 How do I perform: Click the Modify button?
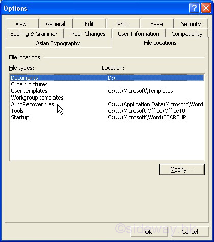tap(182, 170)
